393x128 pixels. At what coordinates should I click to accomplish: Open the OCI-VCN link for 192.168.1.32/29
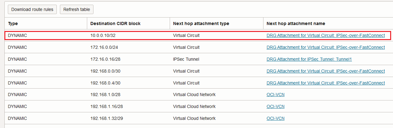(x=275, y=118)
